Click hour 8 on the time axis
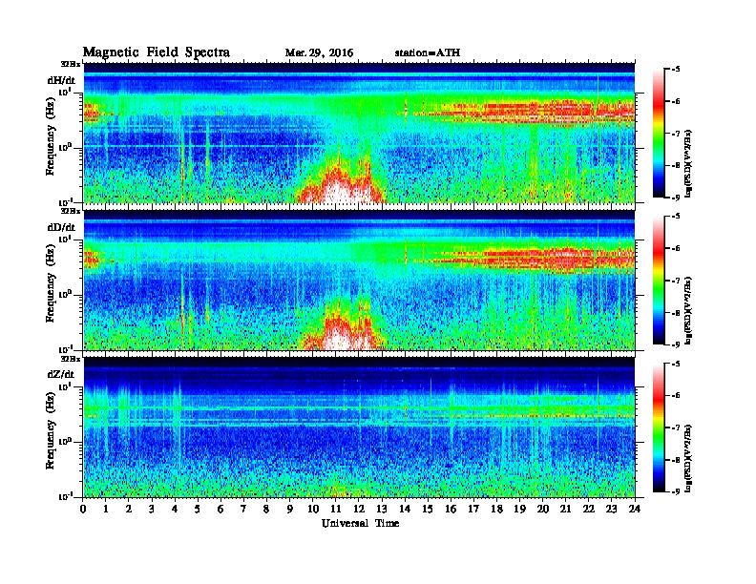 266,510
